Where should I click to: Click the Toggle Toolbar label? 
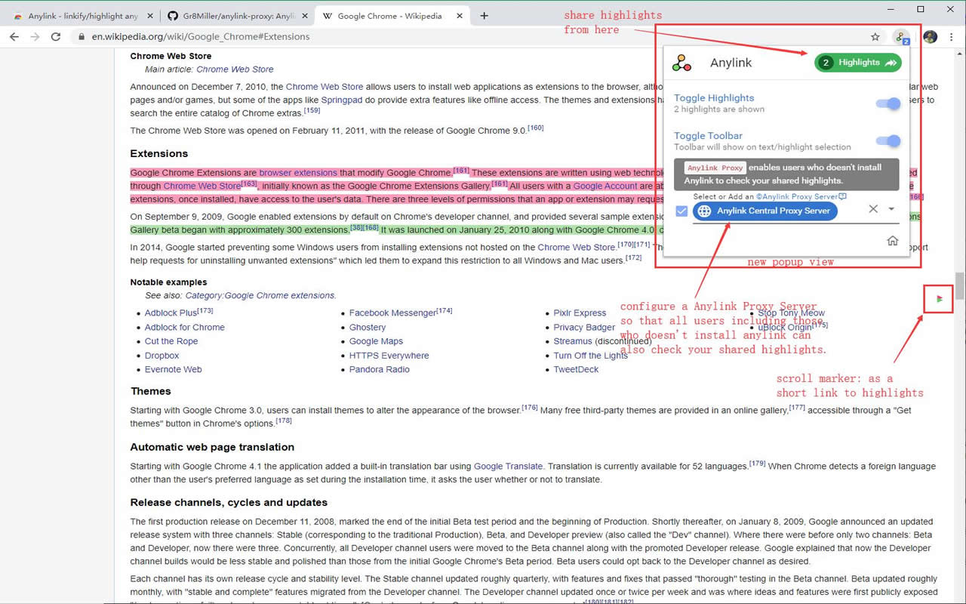coord(708,136)
